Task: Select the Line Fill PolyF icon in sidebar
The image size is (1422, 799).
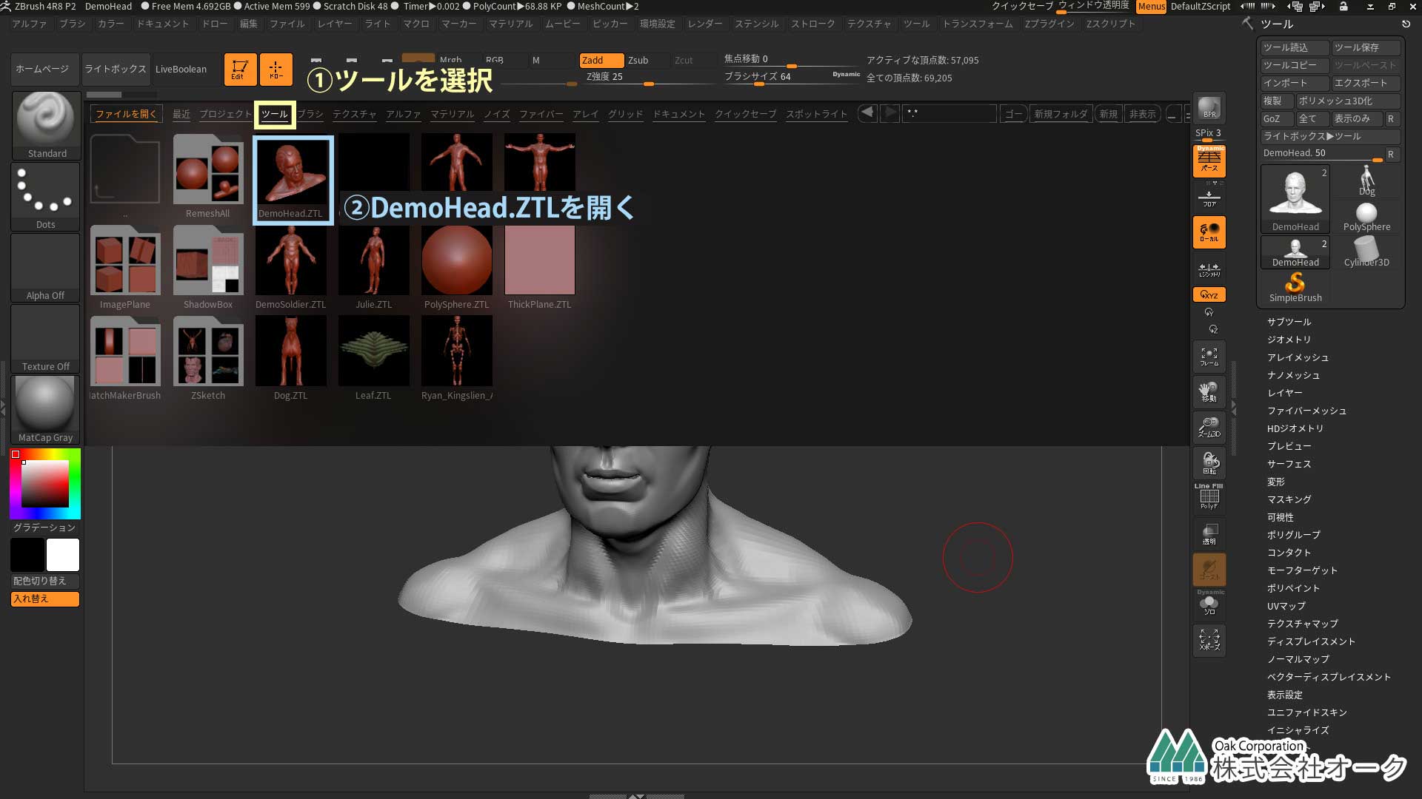Action: point(1208,496)
